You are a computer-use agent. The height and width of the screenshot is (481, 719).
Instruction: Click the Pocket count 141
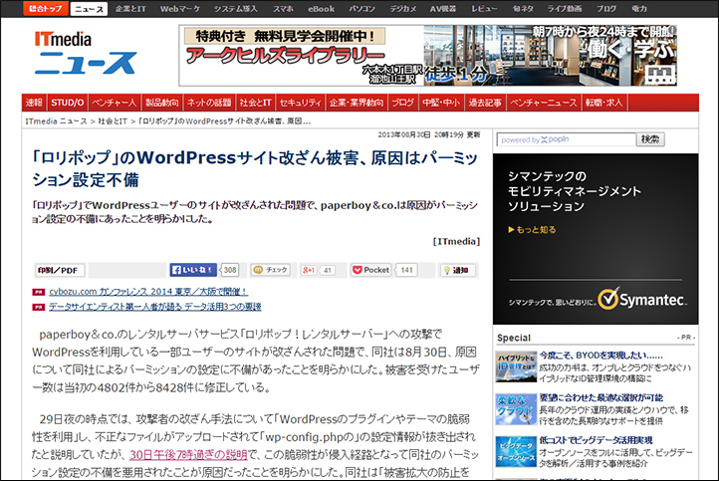(x=406, y=270)
